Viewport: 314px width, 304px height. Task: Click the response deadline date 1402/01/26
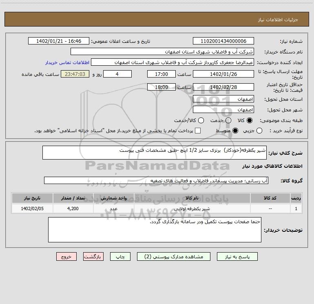[x=223, y=74]
